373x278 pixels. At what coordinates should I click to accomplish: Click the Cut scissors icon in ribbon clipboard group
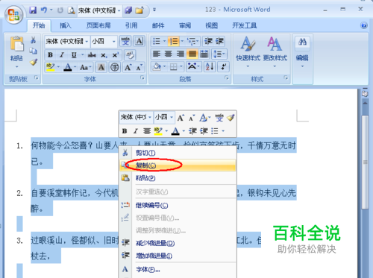(x=34, y=40)
